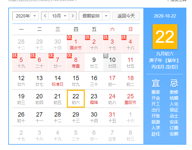This screenshot has width=192, height=150.
Task: Select October 31 十五
Action: (112, 117)
